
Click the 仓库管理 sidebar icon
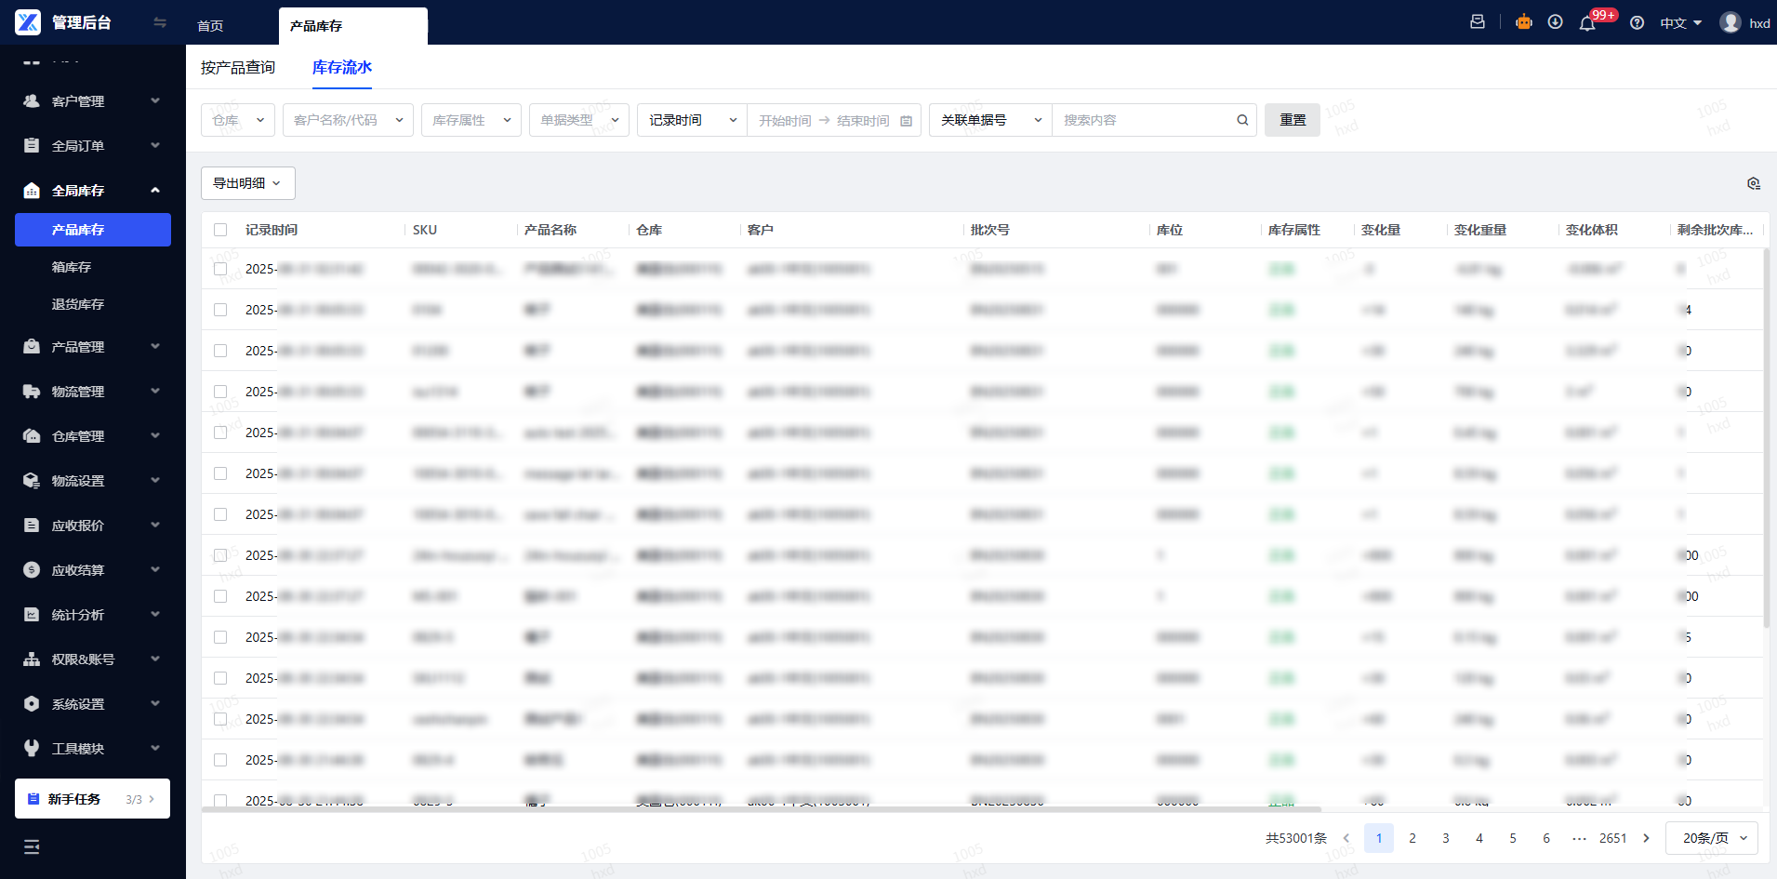32,435
